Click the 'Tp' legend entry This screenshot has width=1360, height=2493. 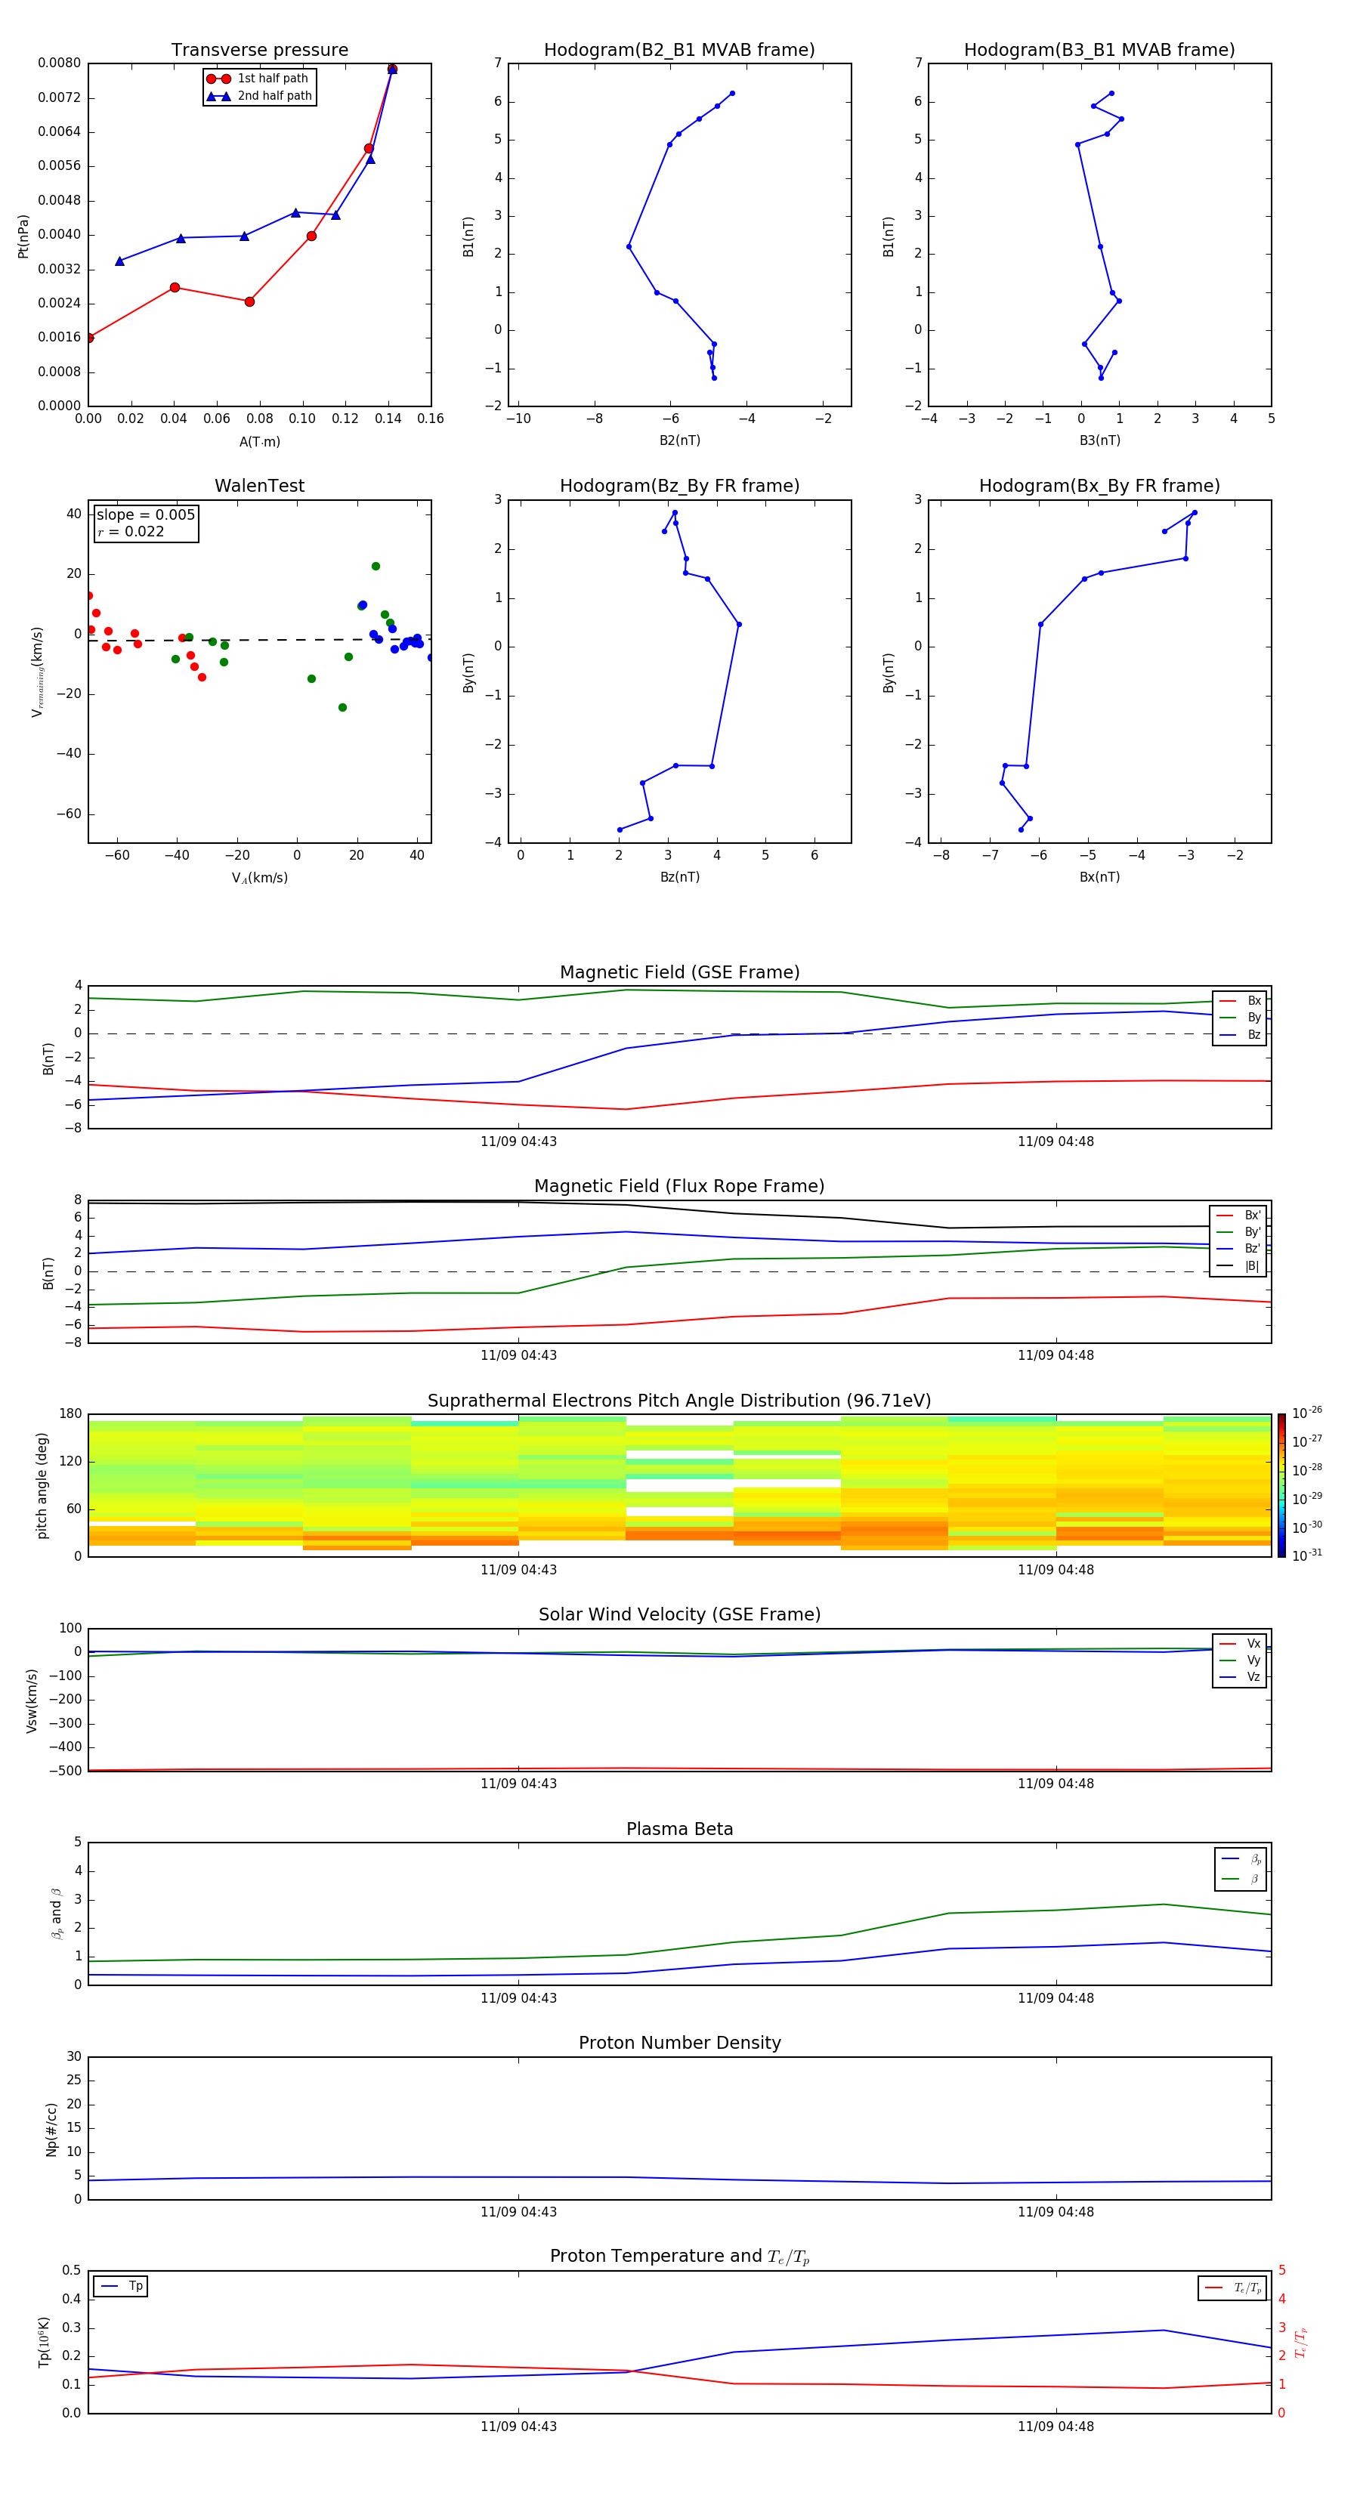pyautogui.click(x=121, y=2286)
